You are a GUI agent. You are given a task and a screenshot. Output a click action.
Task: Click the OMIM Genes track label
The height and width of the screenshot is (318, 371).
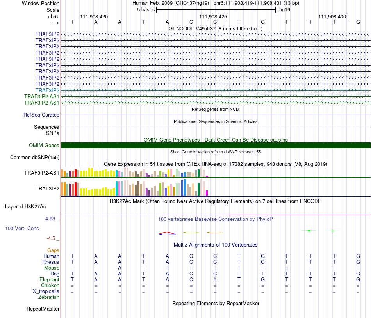coord(44,146)
